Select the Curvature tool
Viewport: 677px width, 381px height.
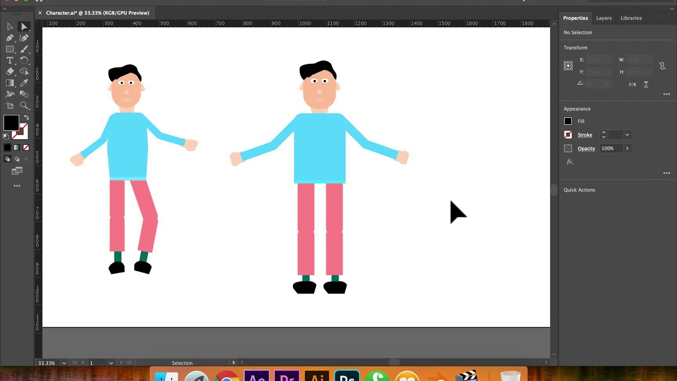point(24,38)
